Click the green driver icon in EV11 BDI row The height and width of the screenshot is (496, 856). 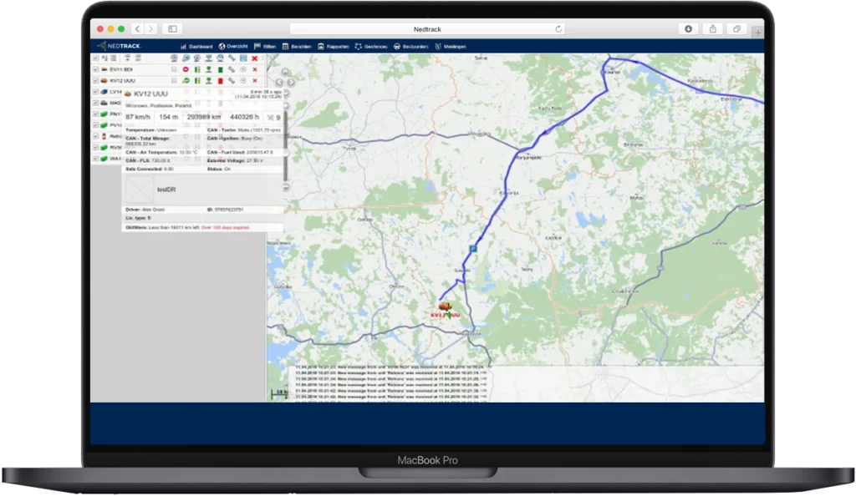[208, 69]
